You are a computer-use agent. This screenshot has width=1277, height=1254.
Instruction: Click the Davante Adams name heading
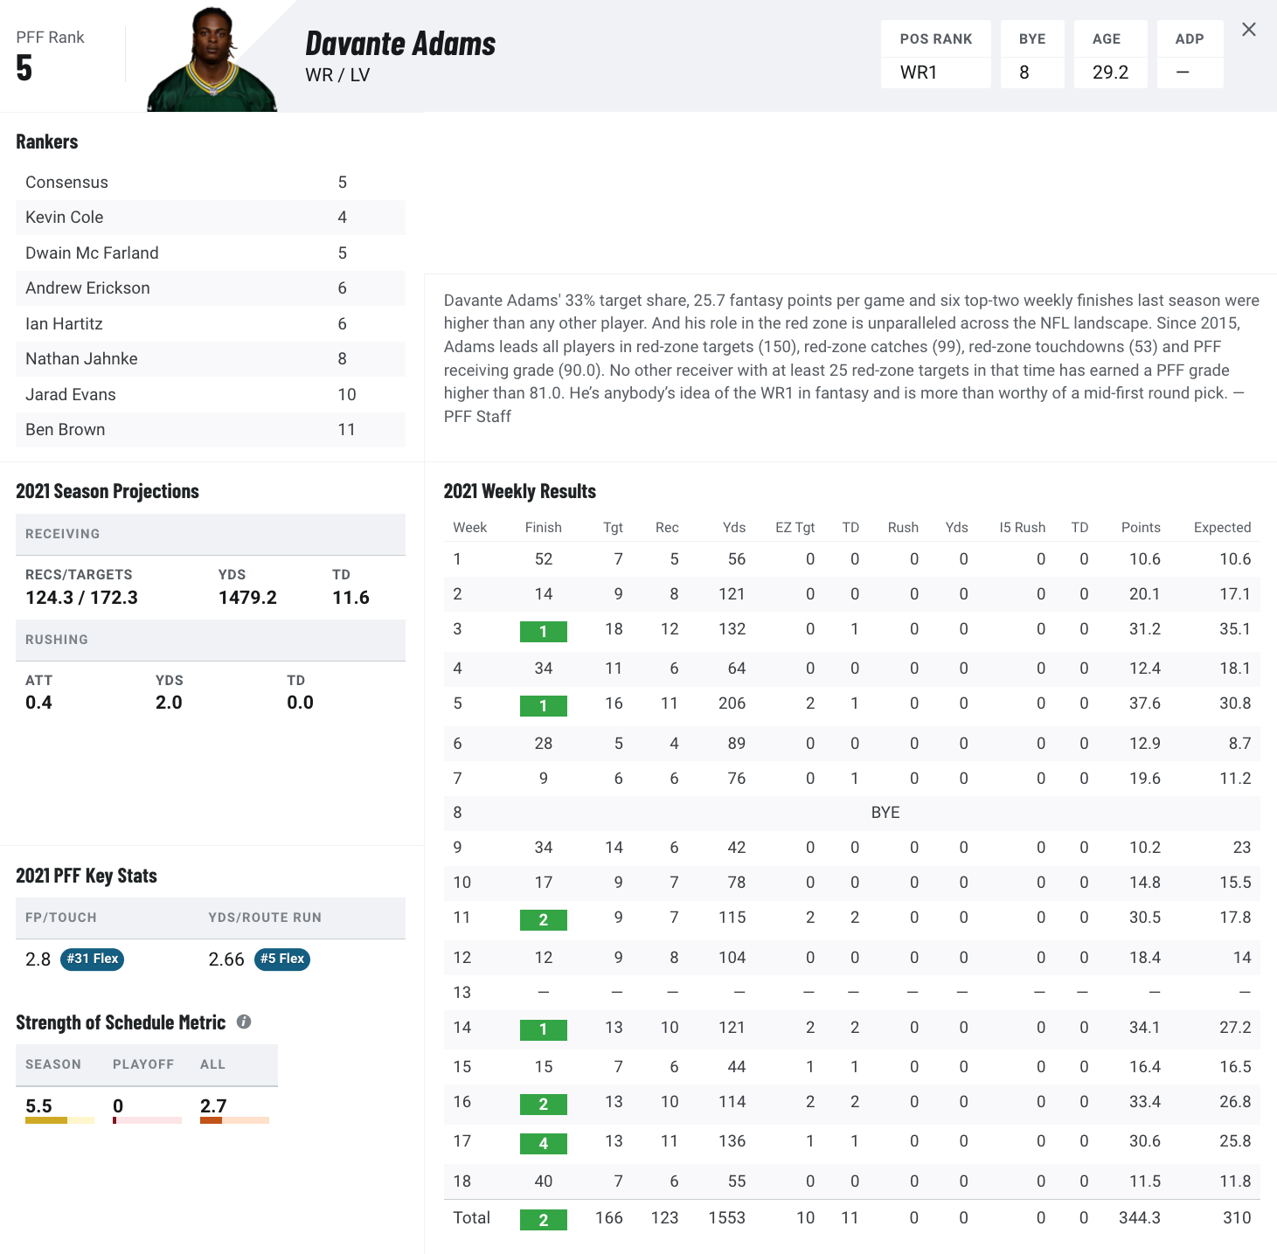coord(400,44)
